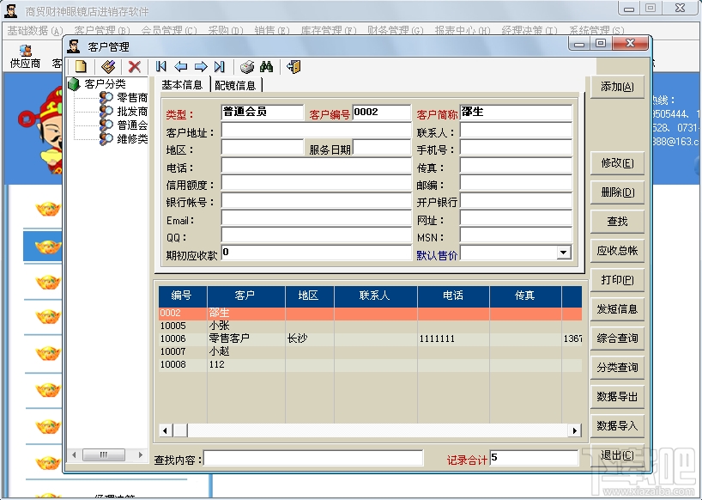Screen dimensions: 702x500
Task: Click the edit record pencil icon
Action: 108,67
